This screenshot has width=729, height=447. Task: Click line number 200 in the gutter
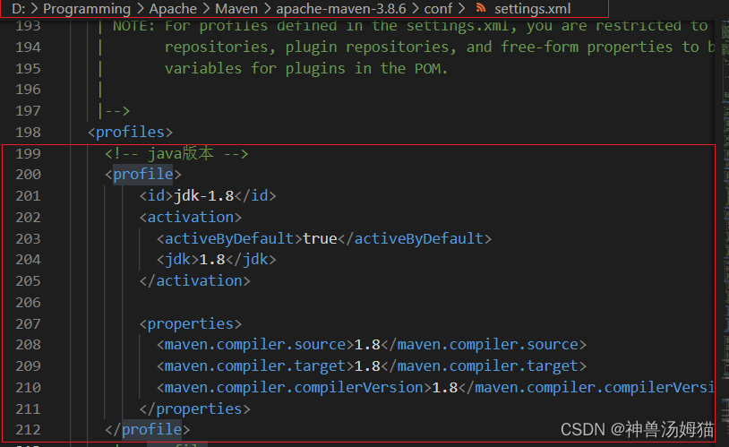point(28,175)
